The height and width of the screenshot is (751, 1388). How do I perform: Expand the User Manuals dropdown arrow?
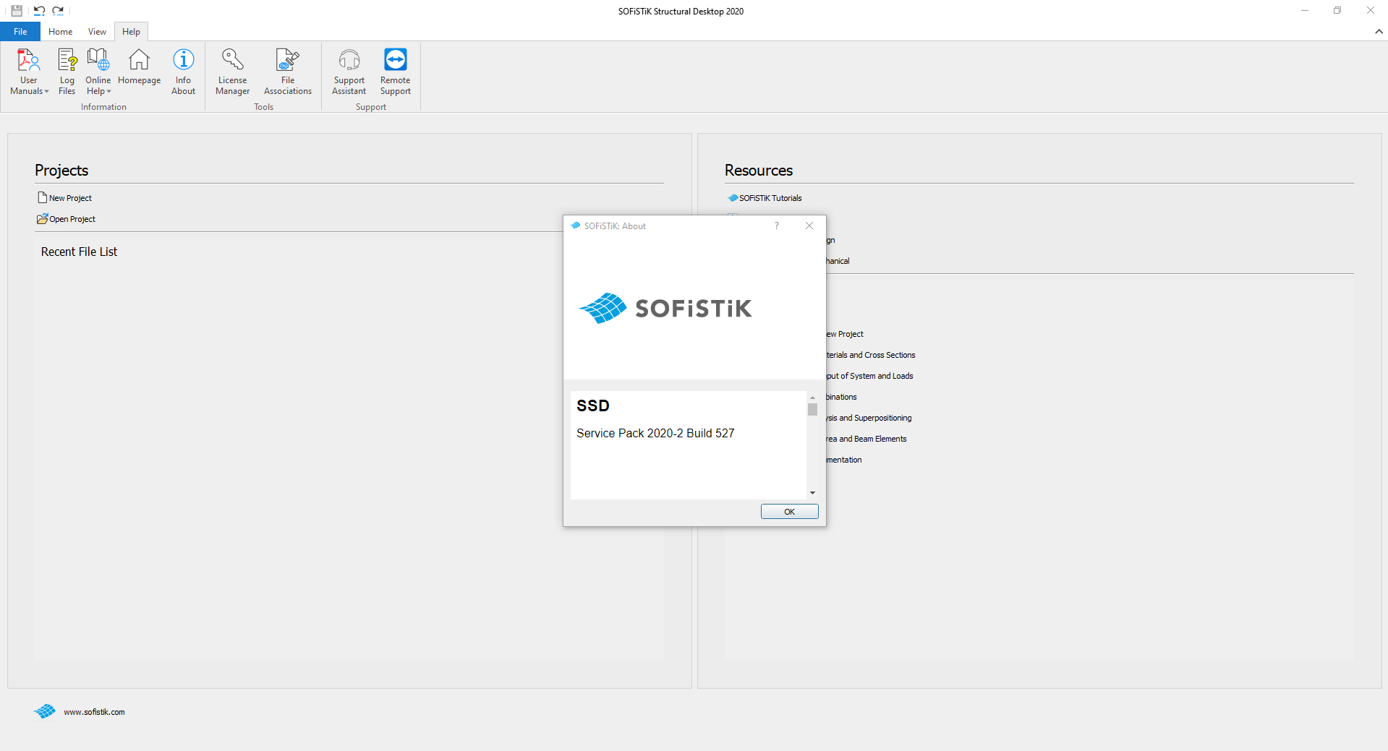tap(46, 92)
